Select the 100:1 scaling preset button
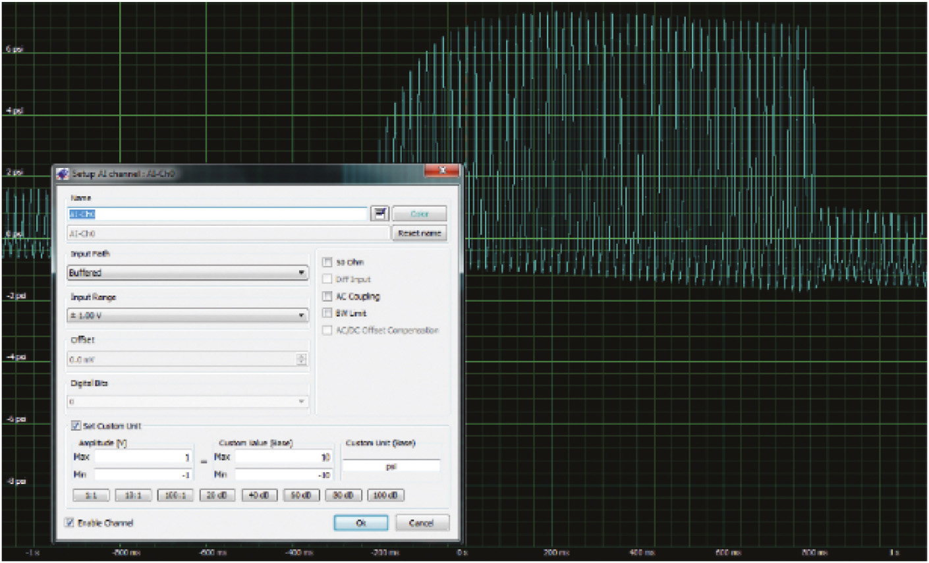The width and height of the screenshot is (929, 563). click(175, 495)
